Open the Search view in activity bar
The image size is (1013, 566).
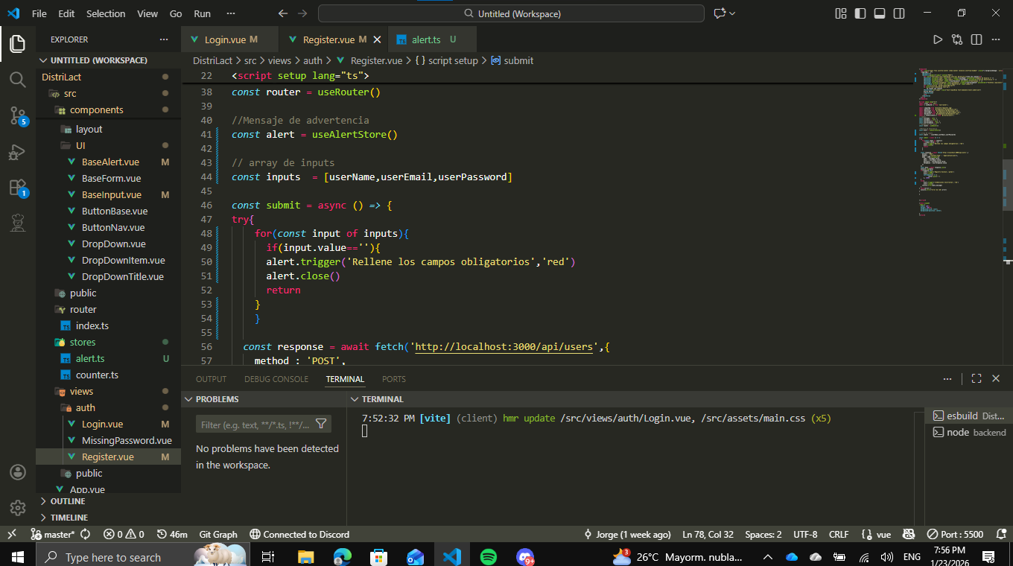pyautogui.click(x=18, y=80)
